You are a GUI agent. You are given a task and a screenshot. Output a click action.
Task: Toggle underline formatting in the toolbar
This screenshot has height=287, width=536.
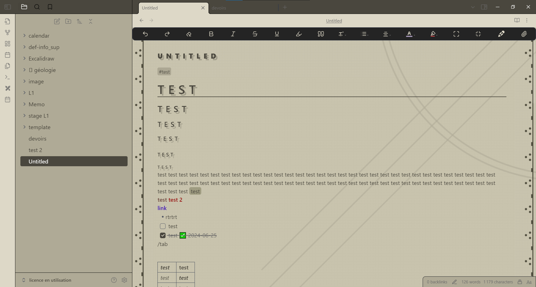(x=277, y=34)
